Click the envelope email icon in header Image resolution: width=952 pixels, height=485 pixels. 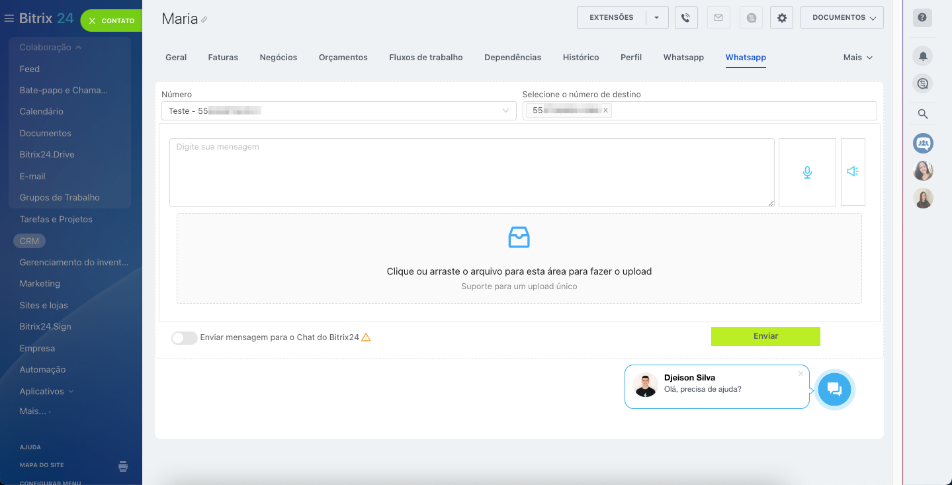(x=718, y=18)
